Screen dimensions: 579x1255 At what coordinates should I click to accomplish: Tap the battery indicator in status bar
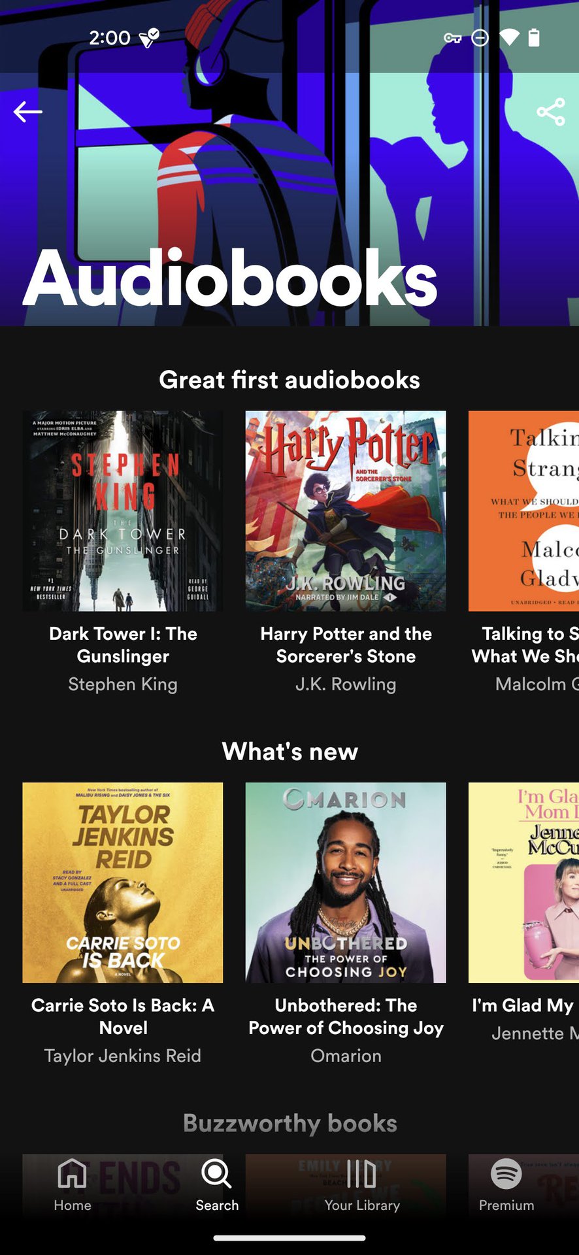pyautogui.click(x=534, y=38)
